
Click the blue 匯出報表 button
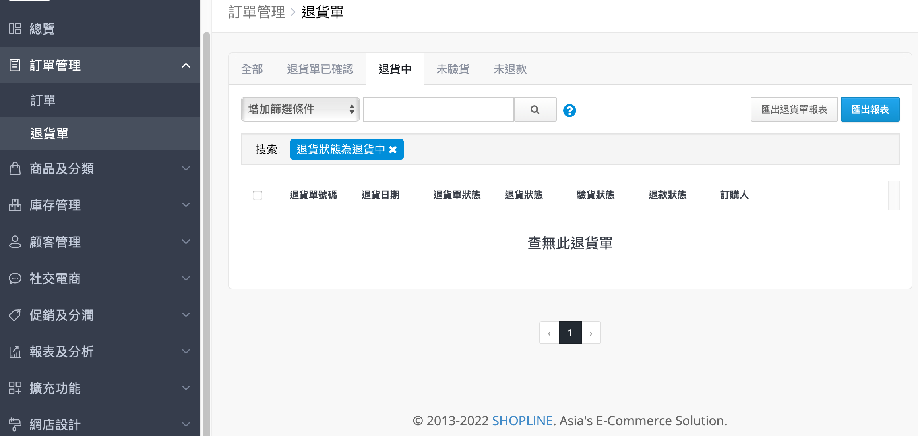coord(870,109)
